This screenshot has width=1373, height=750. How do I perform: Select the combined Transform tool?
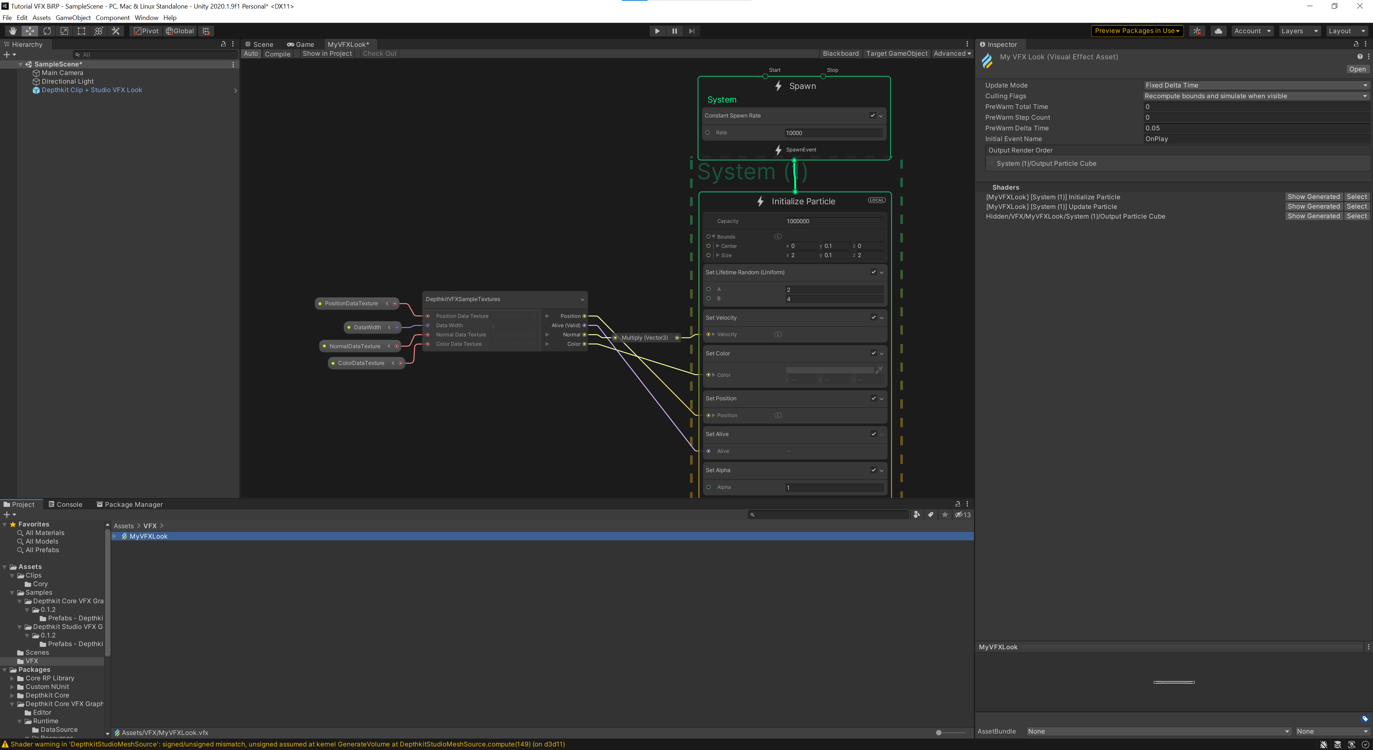[98, 31]
